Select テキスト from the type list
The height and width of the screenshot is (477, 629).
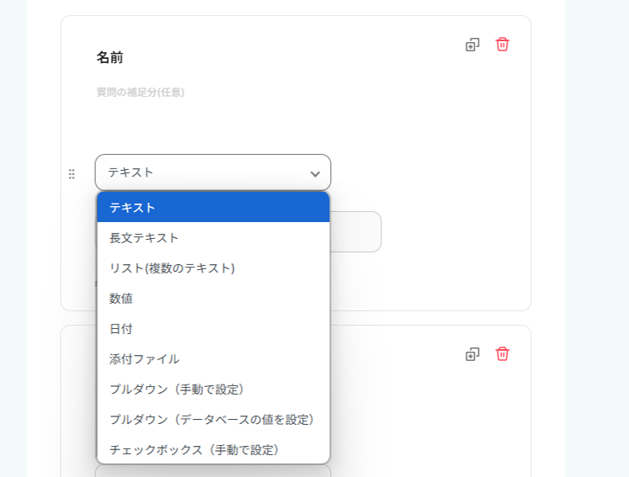[212, 208]
